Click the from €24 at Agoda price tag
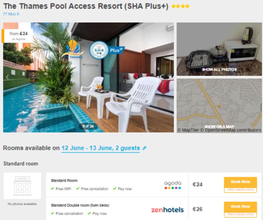 [17, 36]
